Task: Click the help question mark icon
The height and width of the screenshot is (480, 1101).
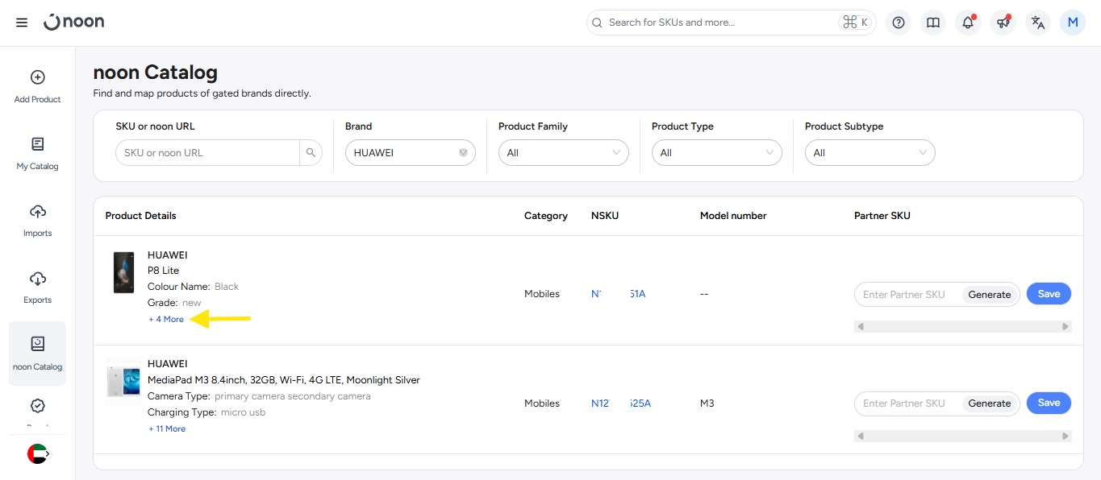Action: tap(899, 23)
